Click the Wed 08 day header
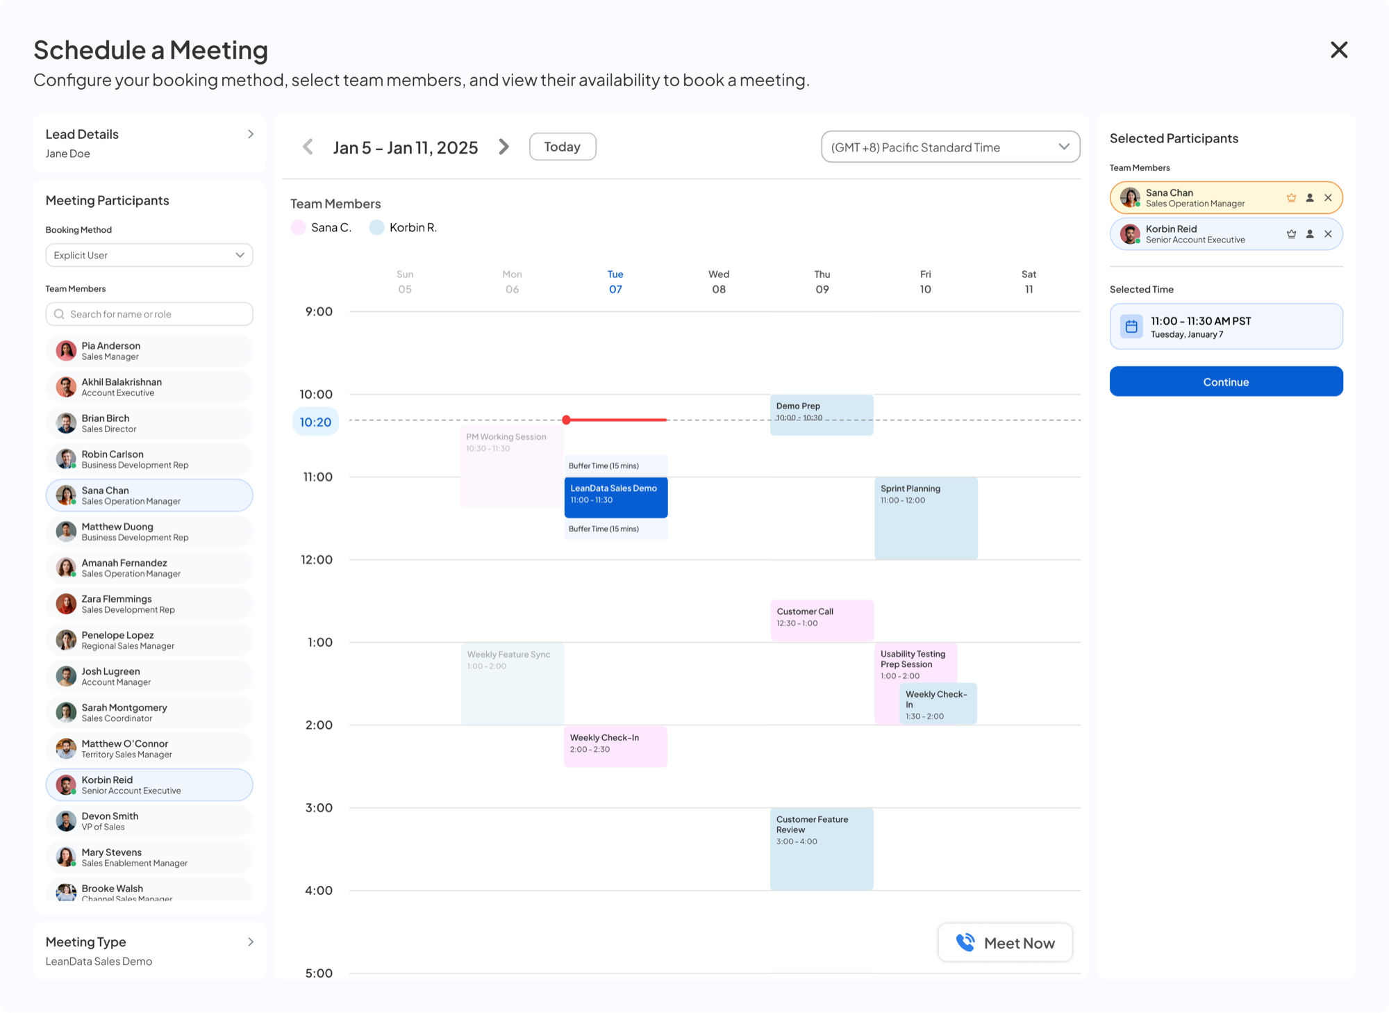The width and height of the screenshot is (1389, 1013). click(719, 282)
